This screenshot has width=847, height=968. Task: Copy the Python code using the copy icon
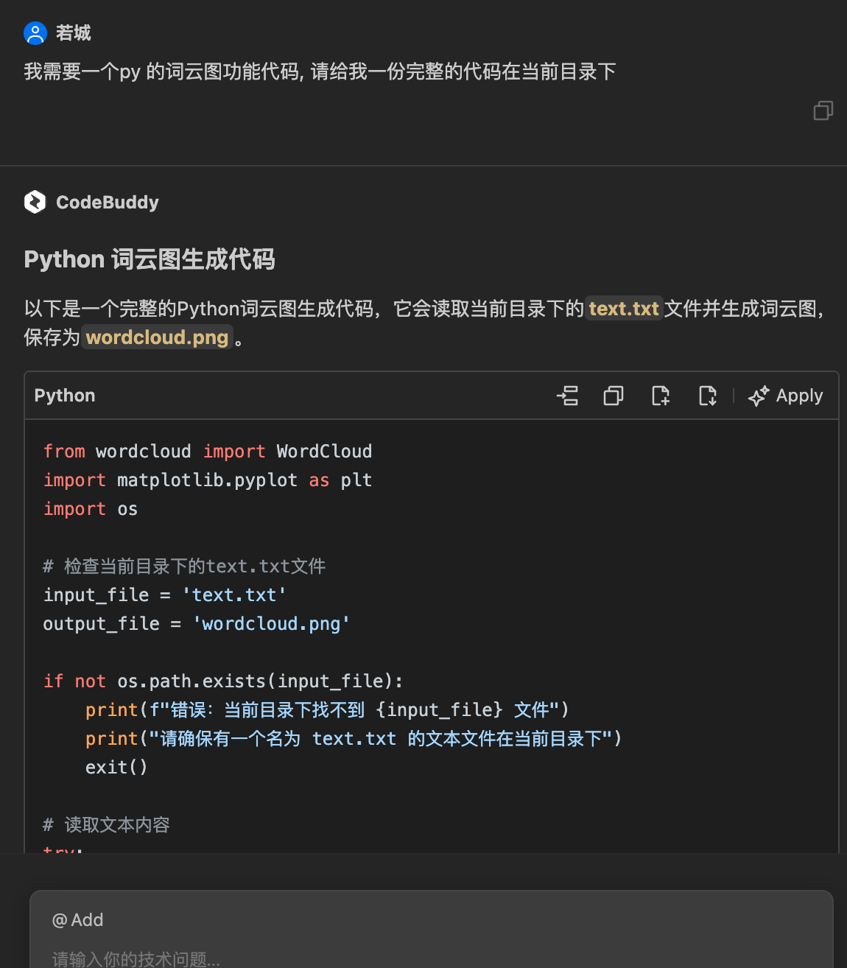pyautogui.click(x=614, y=396)
